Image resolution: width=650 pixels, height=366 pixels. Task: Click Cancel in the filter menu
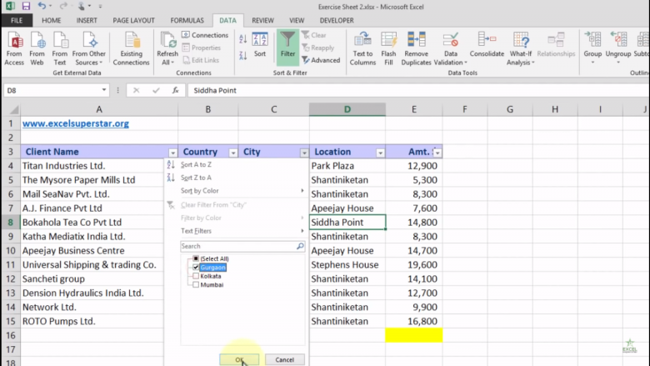(x=284, y=360)
